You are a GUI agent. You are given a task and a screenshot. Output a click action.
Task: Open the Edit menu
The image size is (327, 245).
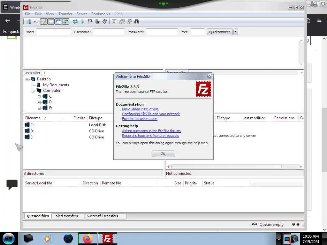coord(38,14)
